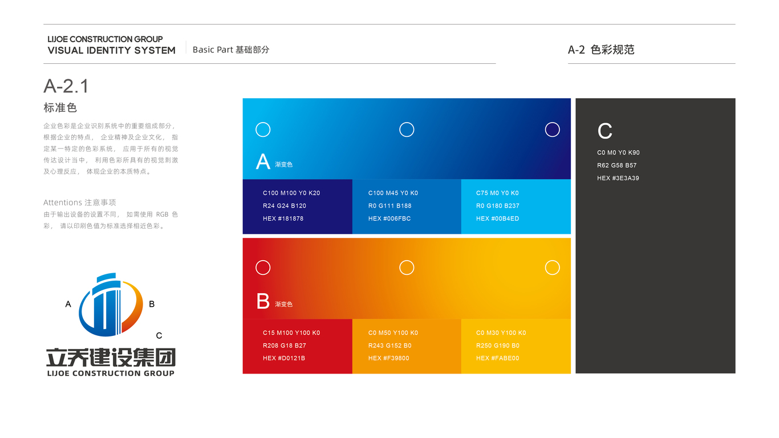The height and width of the screenshot is (438, 779).
Task: Click the C100 M100 Y0 K20 value
Action: 291,193
